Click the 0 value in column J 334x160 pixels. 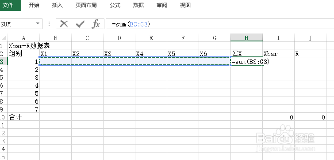point(311,117)
